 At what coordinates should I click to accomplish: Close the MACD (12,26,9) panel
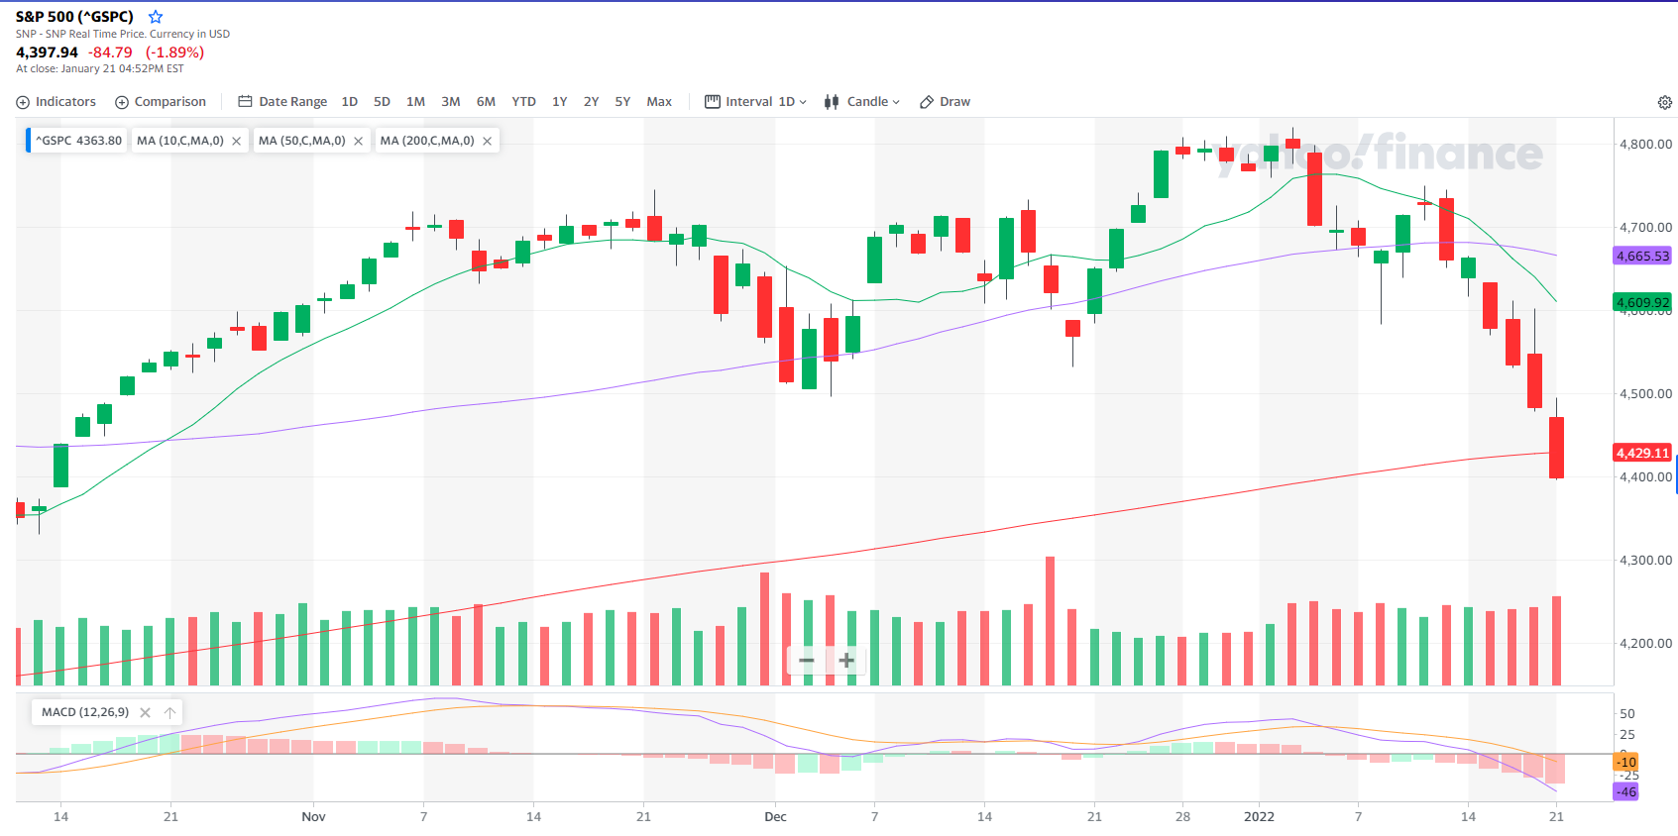tap(146, 712)
